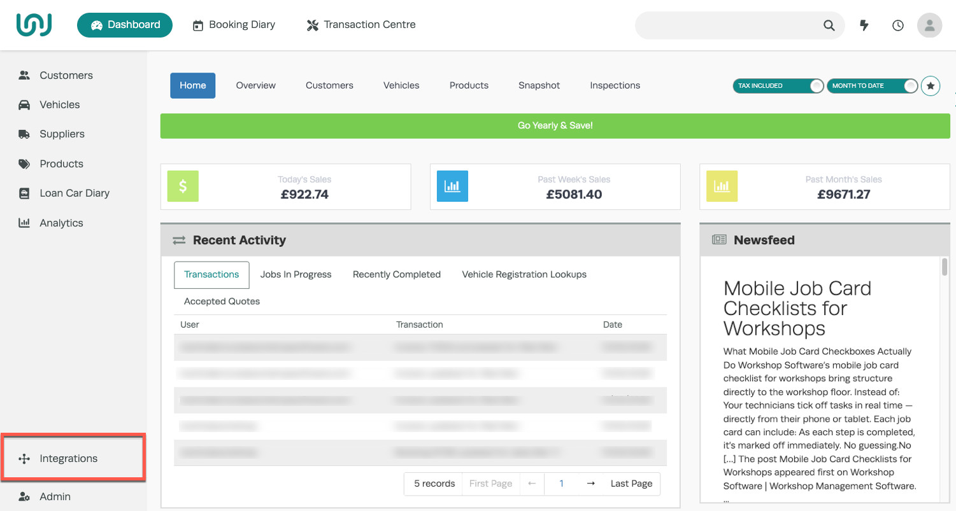Screen dimensions: 956x511
Task: Click the yellow chart icon on Past Month's Sales
Action: tap(722, 186)
